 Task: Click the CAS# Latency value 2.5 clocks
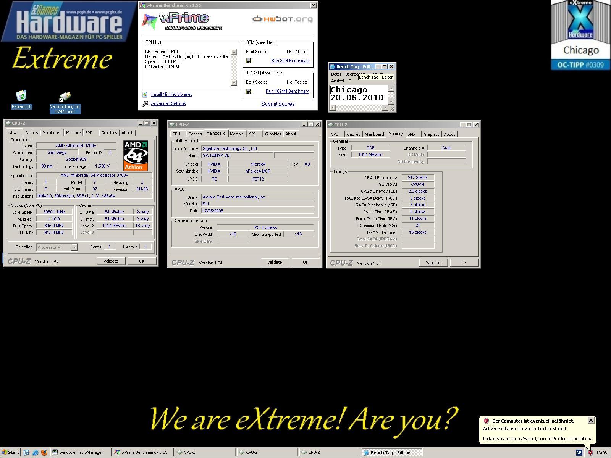point(418,191)
